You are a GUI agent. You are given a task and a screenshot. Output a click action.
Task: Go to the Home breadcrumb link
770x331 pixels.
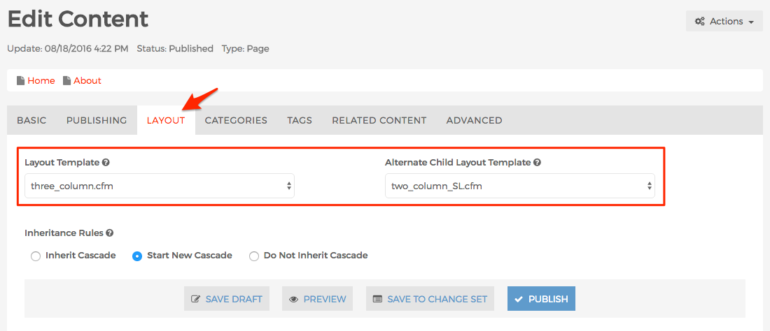[x=41, y=81]
